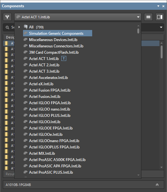Choose Actel eX.IntLib library

tap(41, 84)
